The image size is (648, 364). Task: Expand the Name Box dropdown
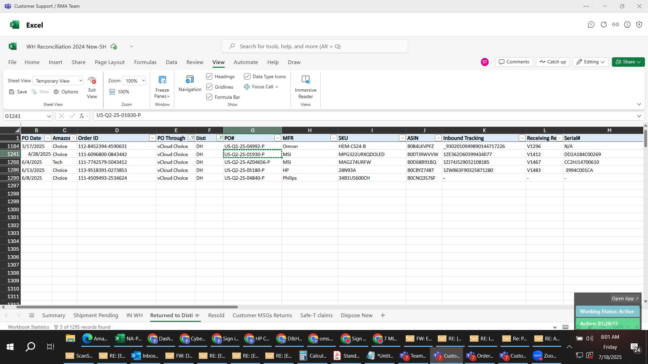pyautogui.click(x=49, y=116)
